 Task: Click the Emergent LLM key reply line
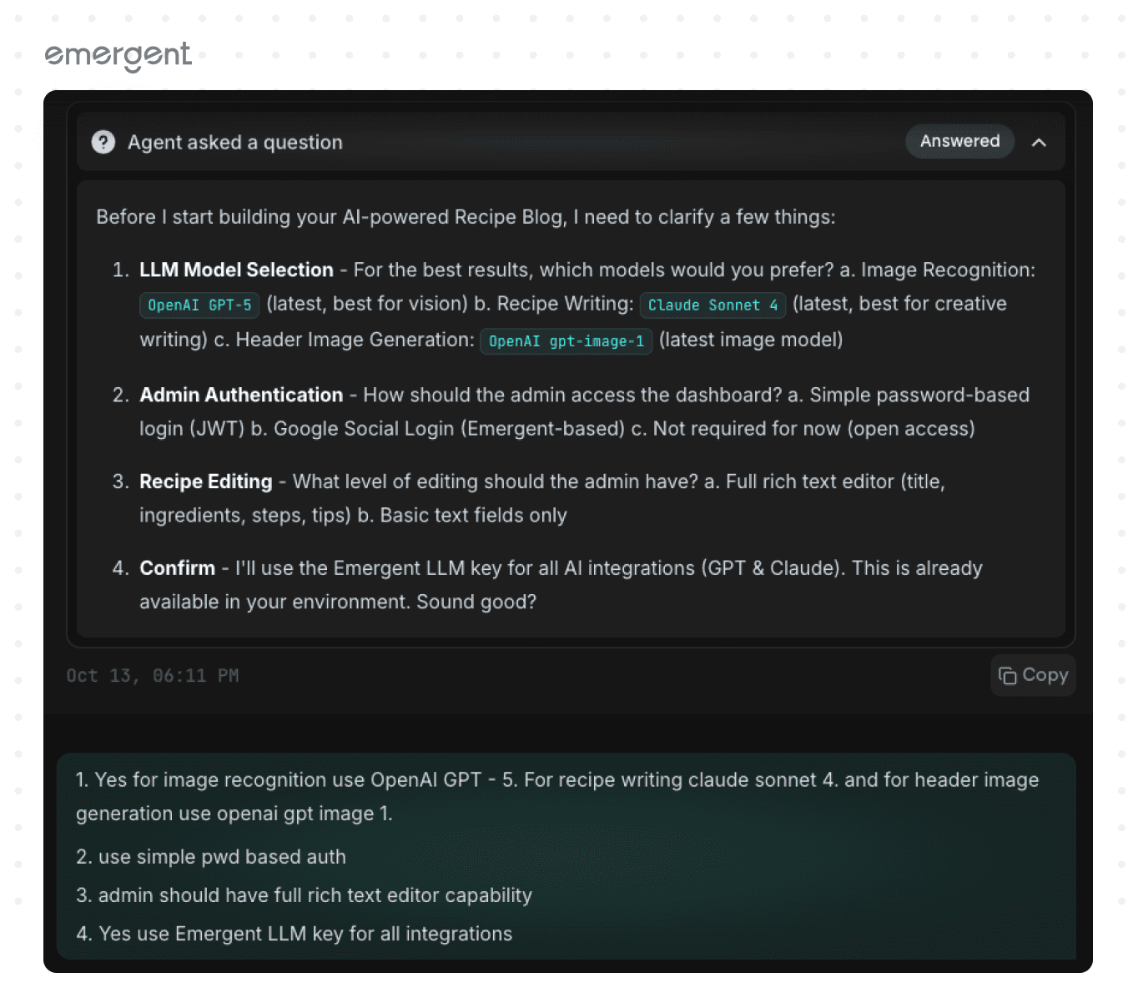click(294, 934)
